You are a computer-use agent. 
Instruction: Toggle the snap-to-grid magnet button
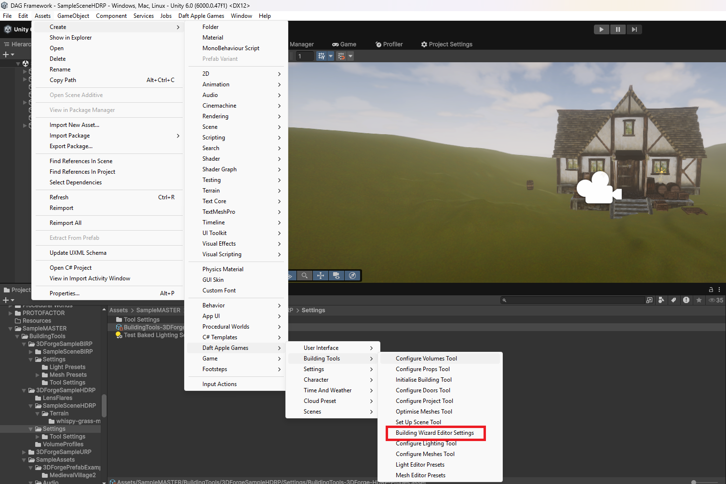click(341, 56)
